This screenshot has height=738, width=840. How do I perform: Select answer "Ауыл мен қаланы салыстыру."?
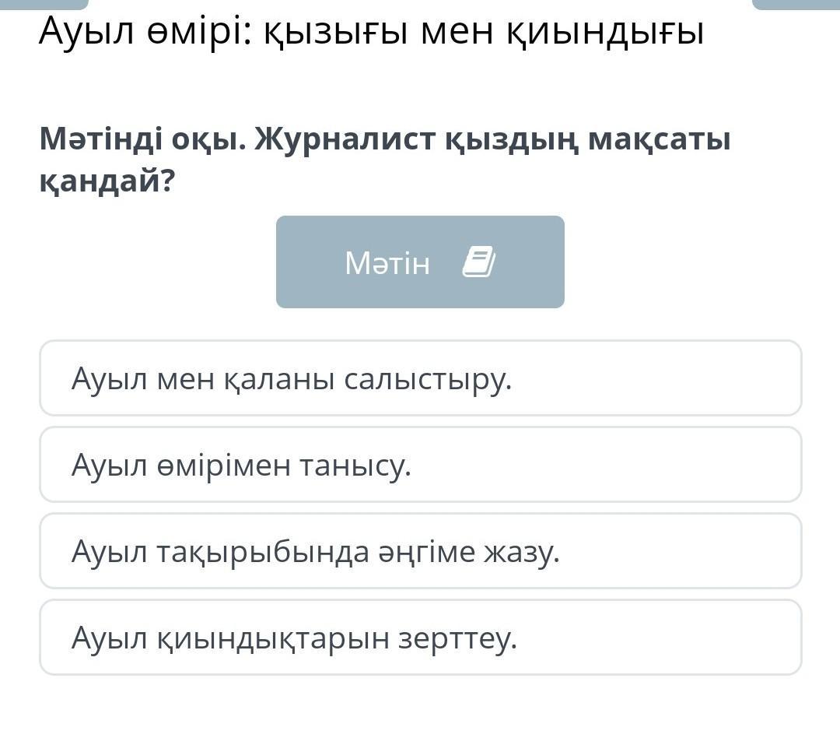click(x=420, y=378)
